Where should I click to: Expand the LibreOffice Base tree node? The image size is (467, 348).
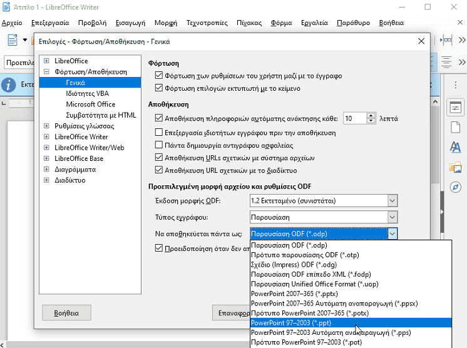[x=46, y=158]
